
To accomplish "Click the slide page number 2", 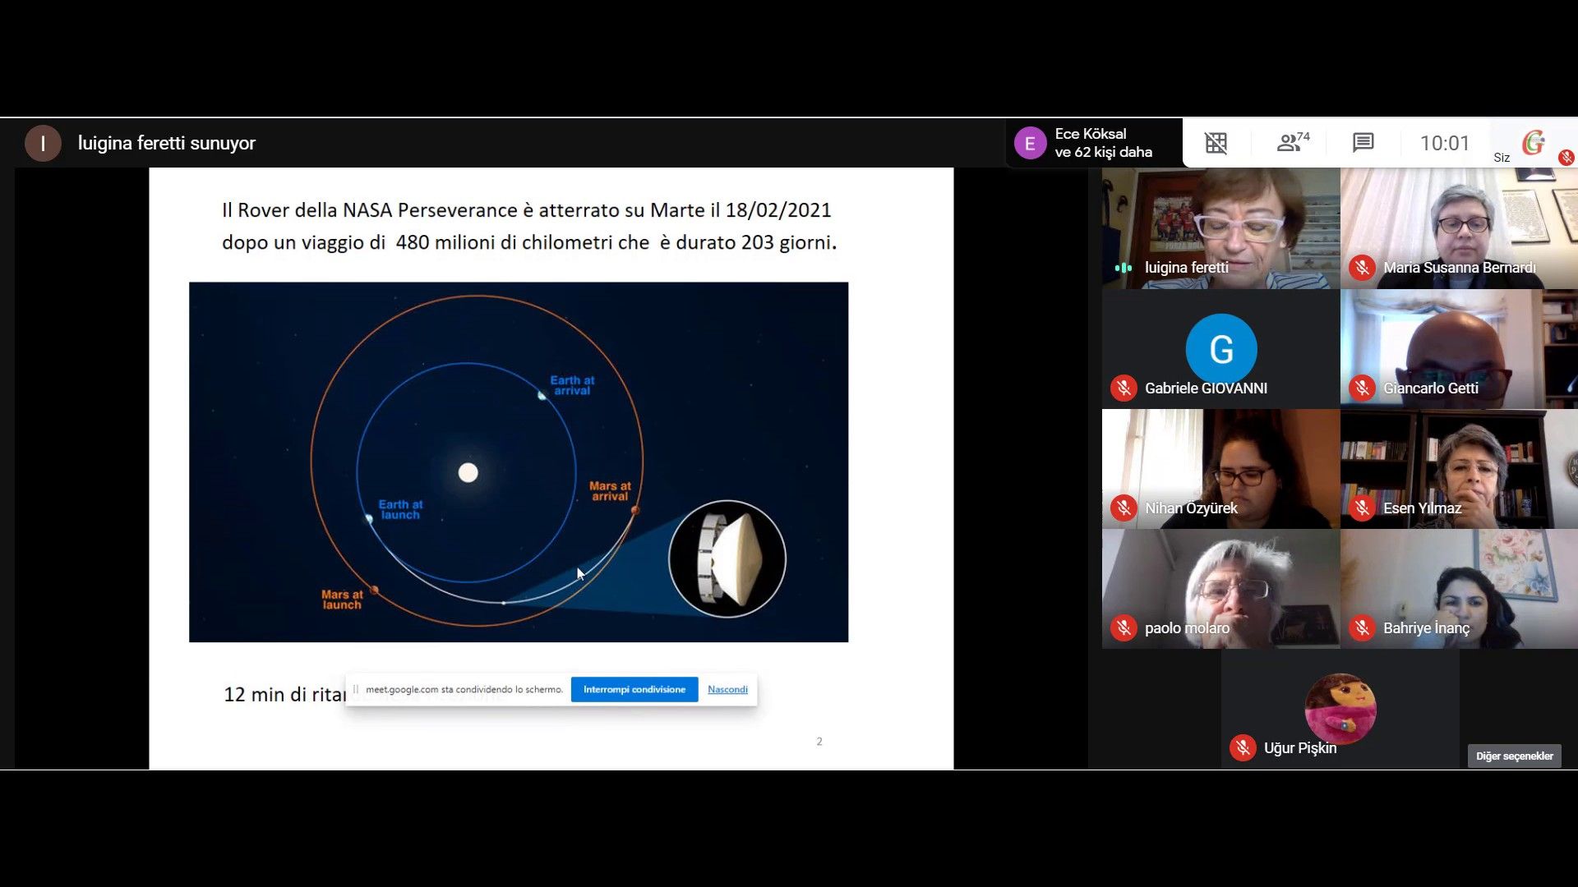I will (819, 741).
